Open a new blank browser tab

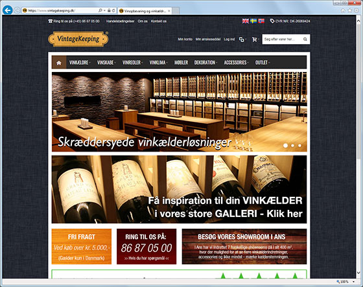(x=176, y=11)
